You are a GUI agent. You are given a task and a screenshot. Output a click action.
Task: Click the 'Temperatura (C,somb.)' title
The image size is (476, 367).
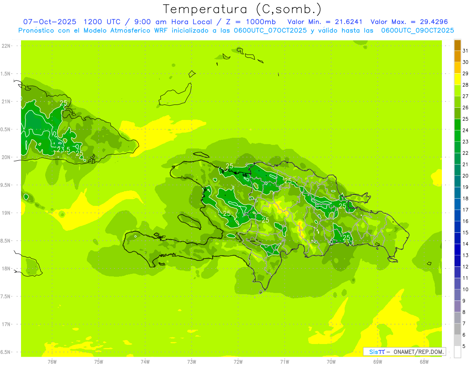click(x=242, y=9)
